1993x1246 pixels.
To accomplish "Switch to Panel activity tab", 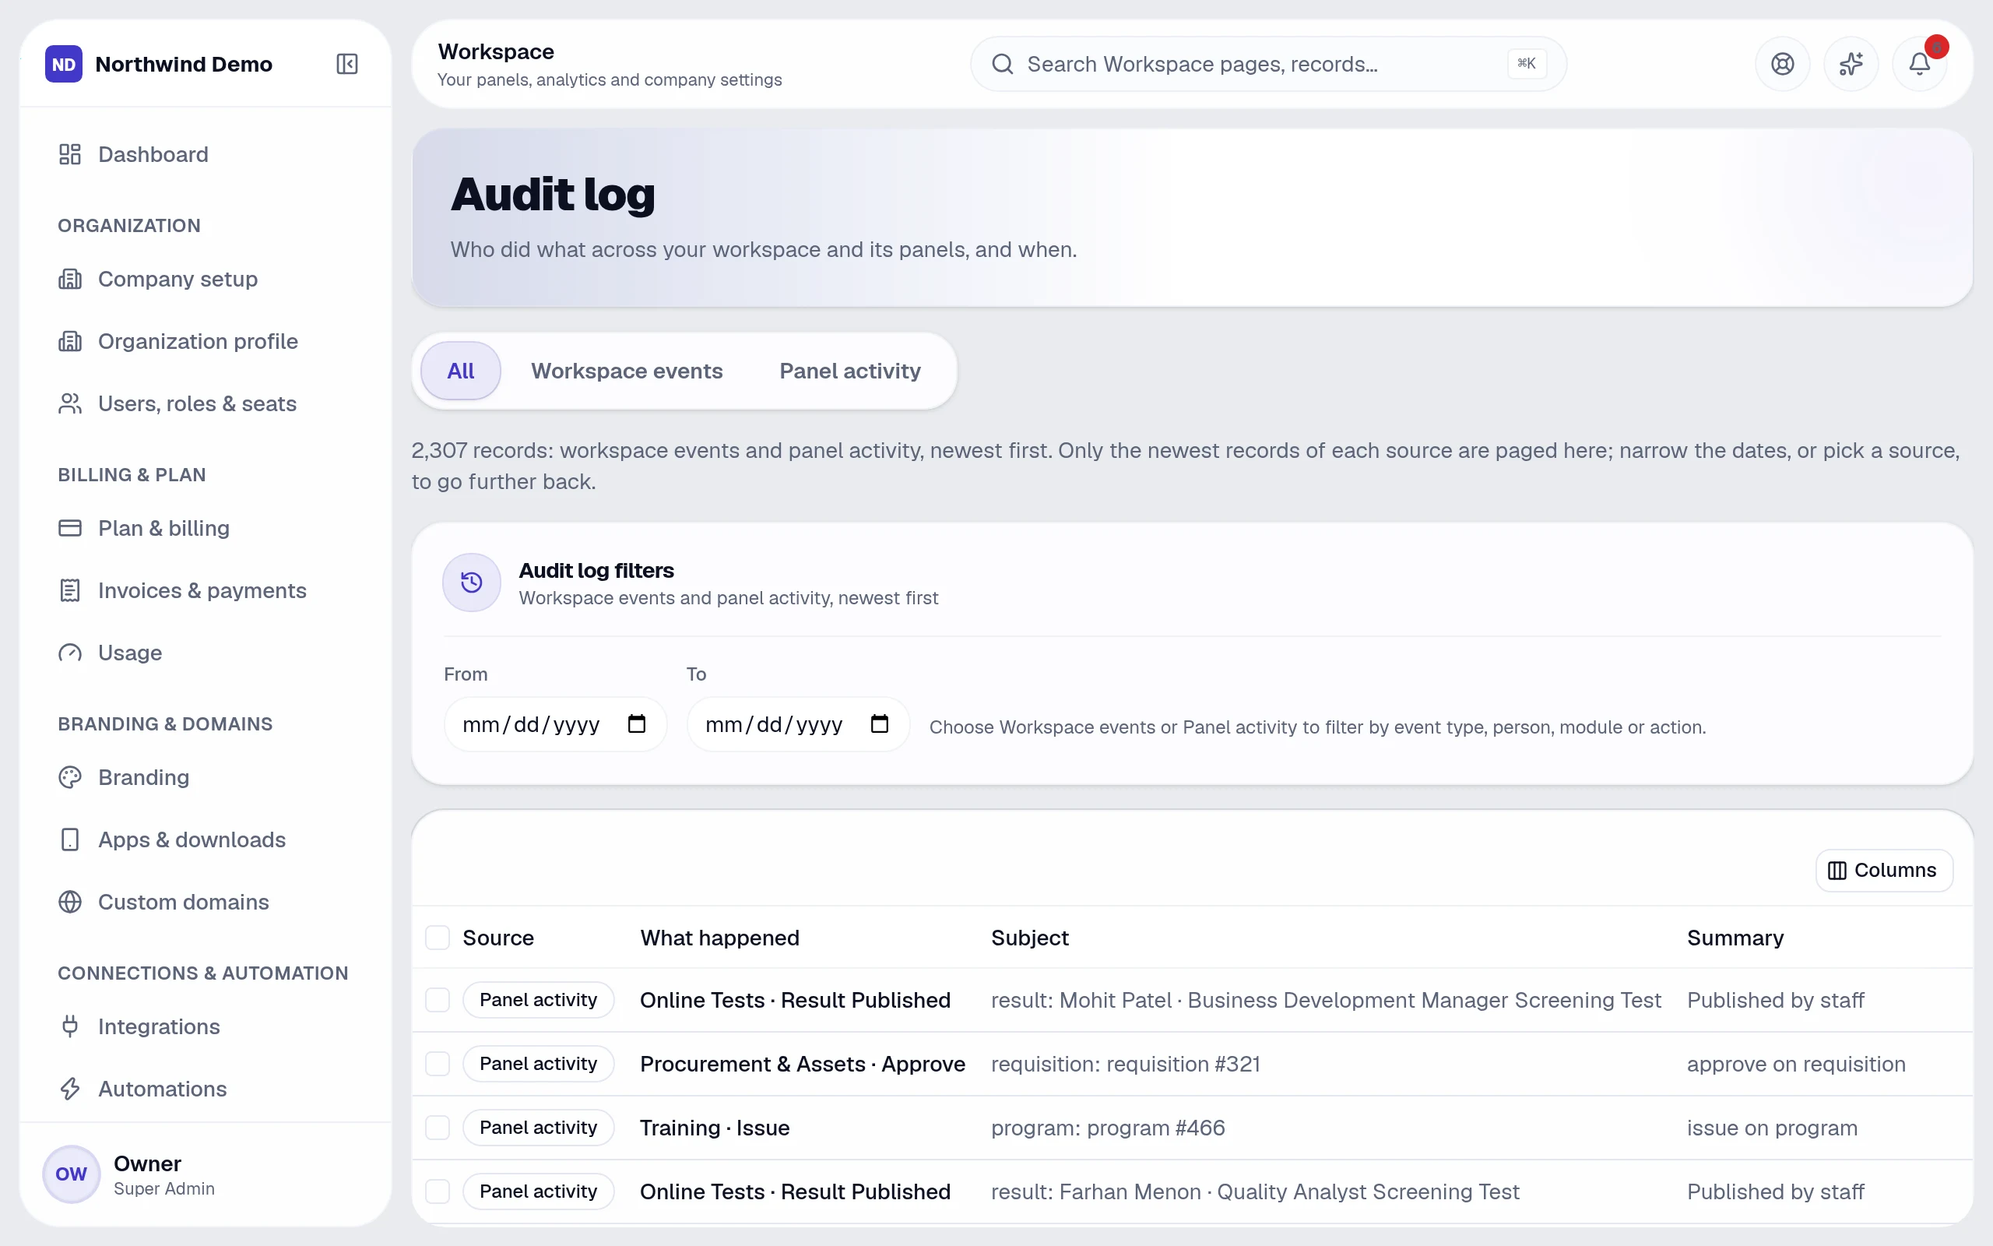I will (850, 371).
